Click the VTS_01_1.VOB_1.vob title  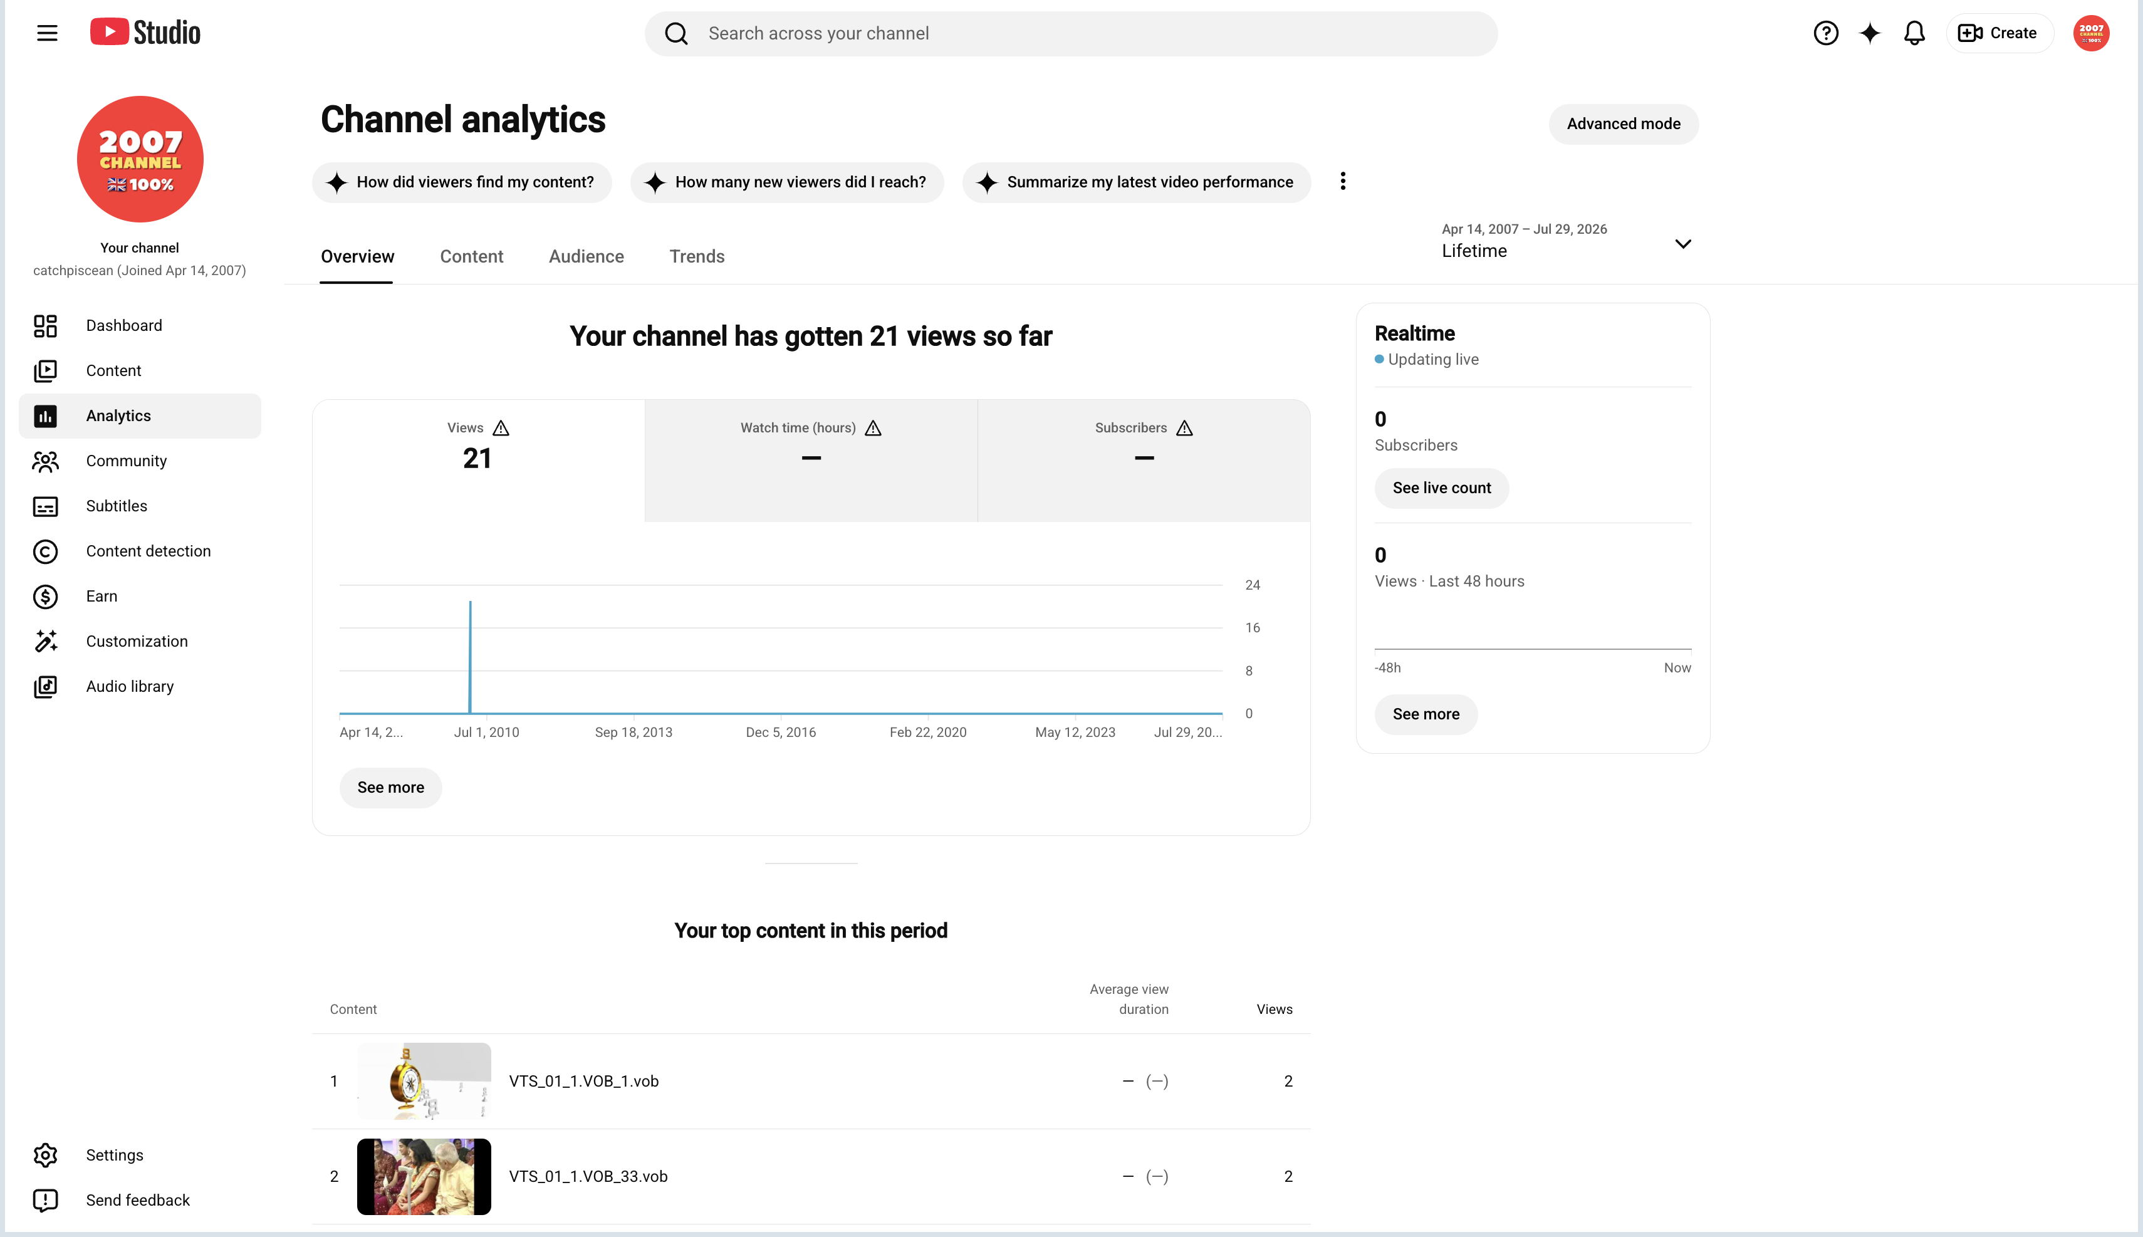583,1081
